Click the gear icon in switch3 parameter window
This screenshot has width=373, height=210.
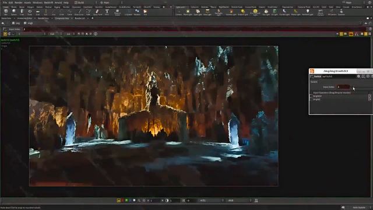(x=358, y=76)
